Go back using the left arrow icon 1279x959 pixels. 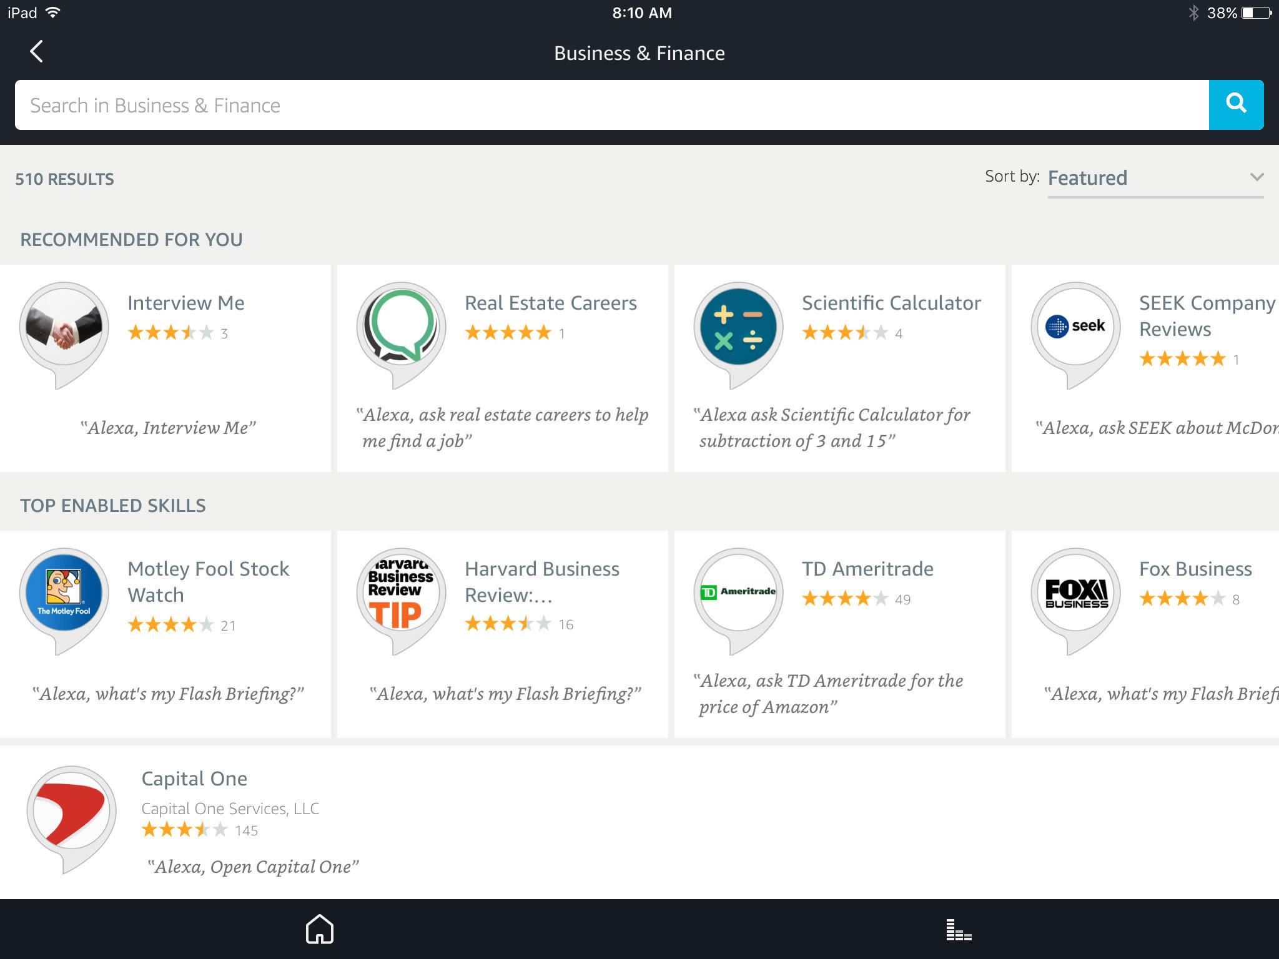(37, 52)
